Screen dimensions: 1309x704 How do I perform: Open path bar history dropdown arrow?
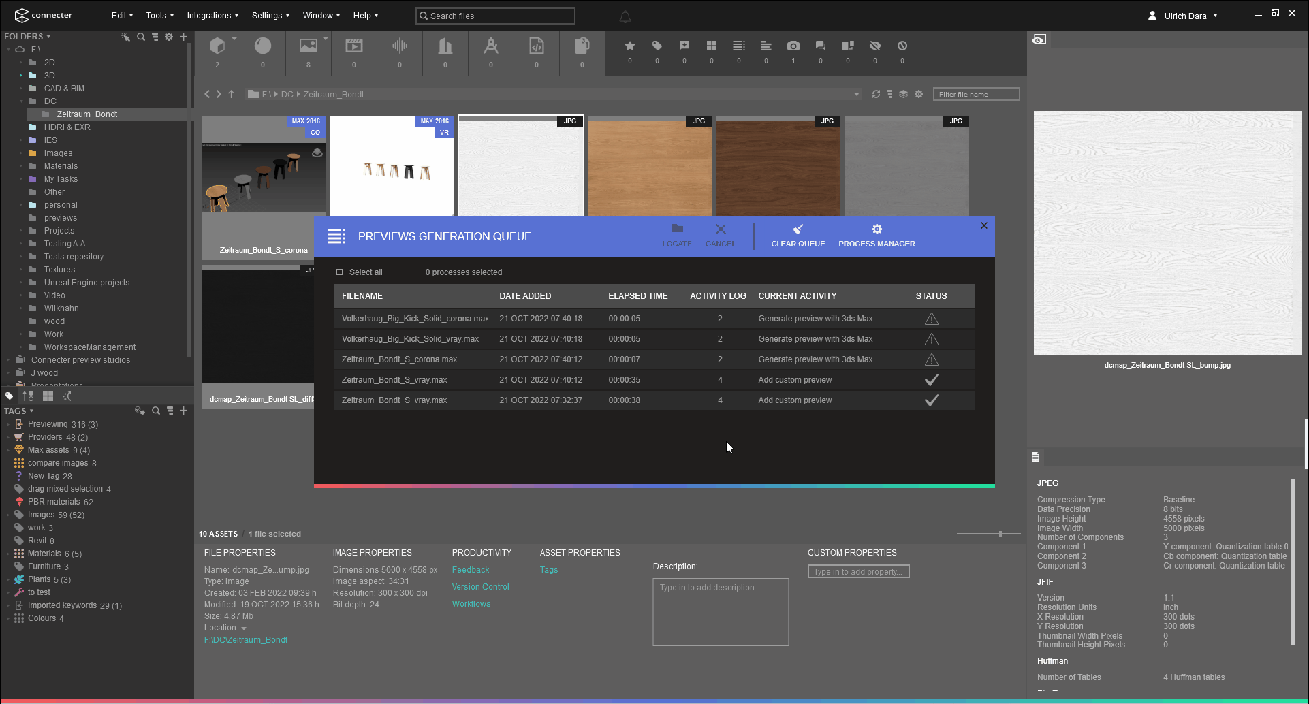(x=857, y=94)
